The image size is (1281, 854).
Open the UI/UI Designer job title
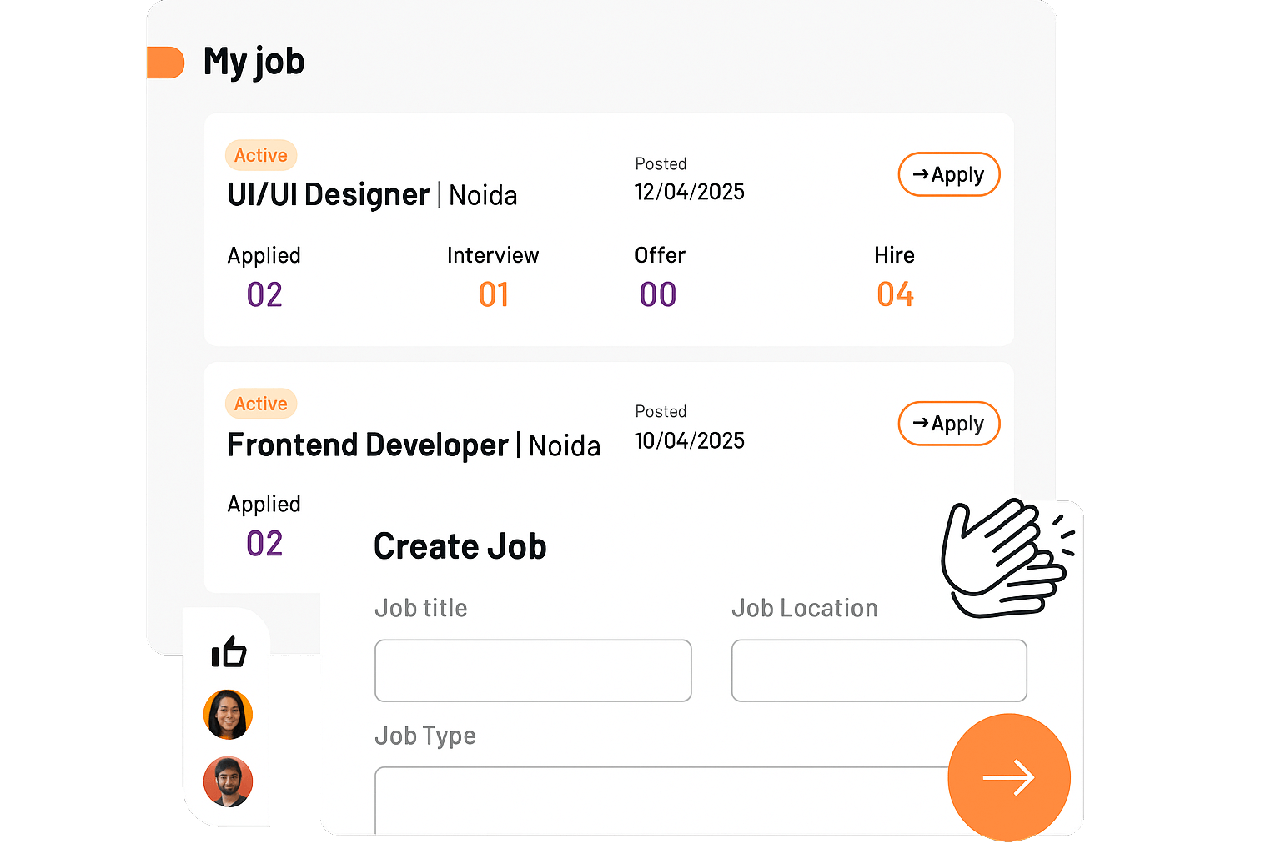coord(329,194)
